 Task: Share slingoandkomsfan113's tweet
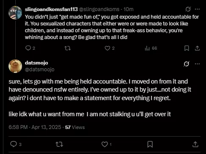(197, 48)
